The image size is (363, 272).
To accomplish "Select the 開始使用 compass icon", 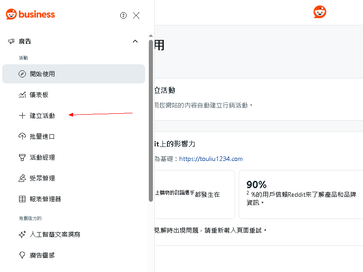I will [x=22, y=74].
